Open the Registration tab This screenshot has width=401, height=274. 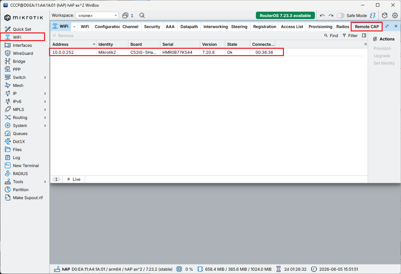[x=265, y=26]
